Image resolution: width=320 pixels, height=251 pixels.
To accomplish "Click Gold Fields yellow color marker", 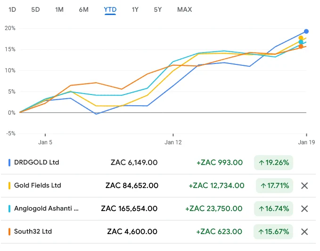I will [x=9, y=186].
